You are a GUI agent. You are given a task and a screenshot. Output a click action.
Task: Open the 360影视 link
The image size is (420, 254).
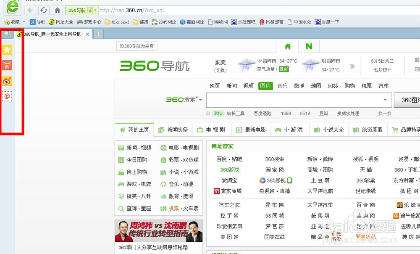[276, 180]
